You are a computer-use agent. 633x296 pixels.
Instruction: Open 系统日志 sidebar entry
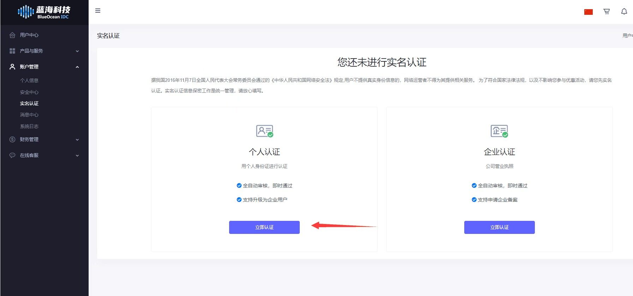click(29, 126)
